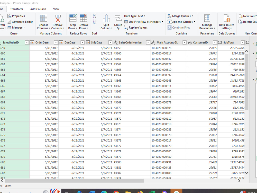Click the Group By icon
This screenshot has width=257, height=193.
point(118,18)
